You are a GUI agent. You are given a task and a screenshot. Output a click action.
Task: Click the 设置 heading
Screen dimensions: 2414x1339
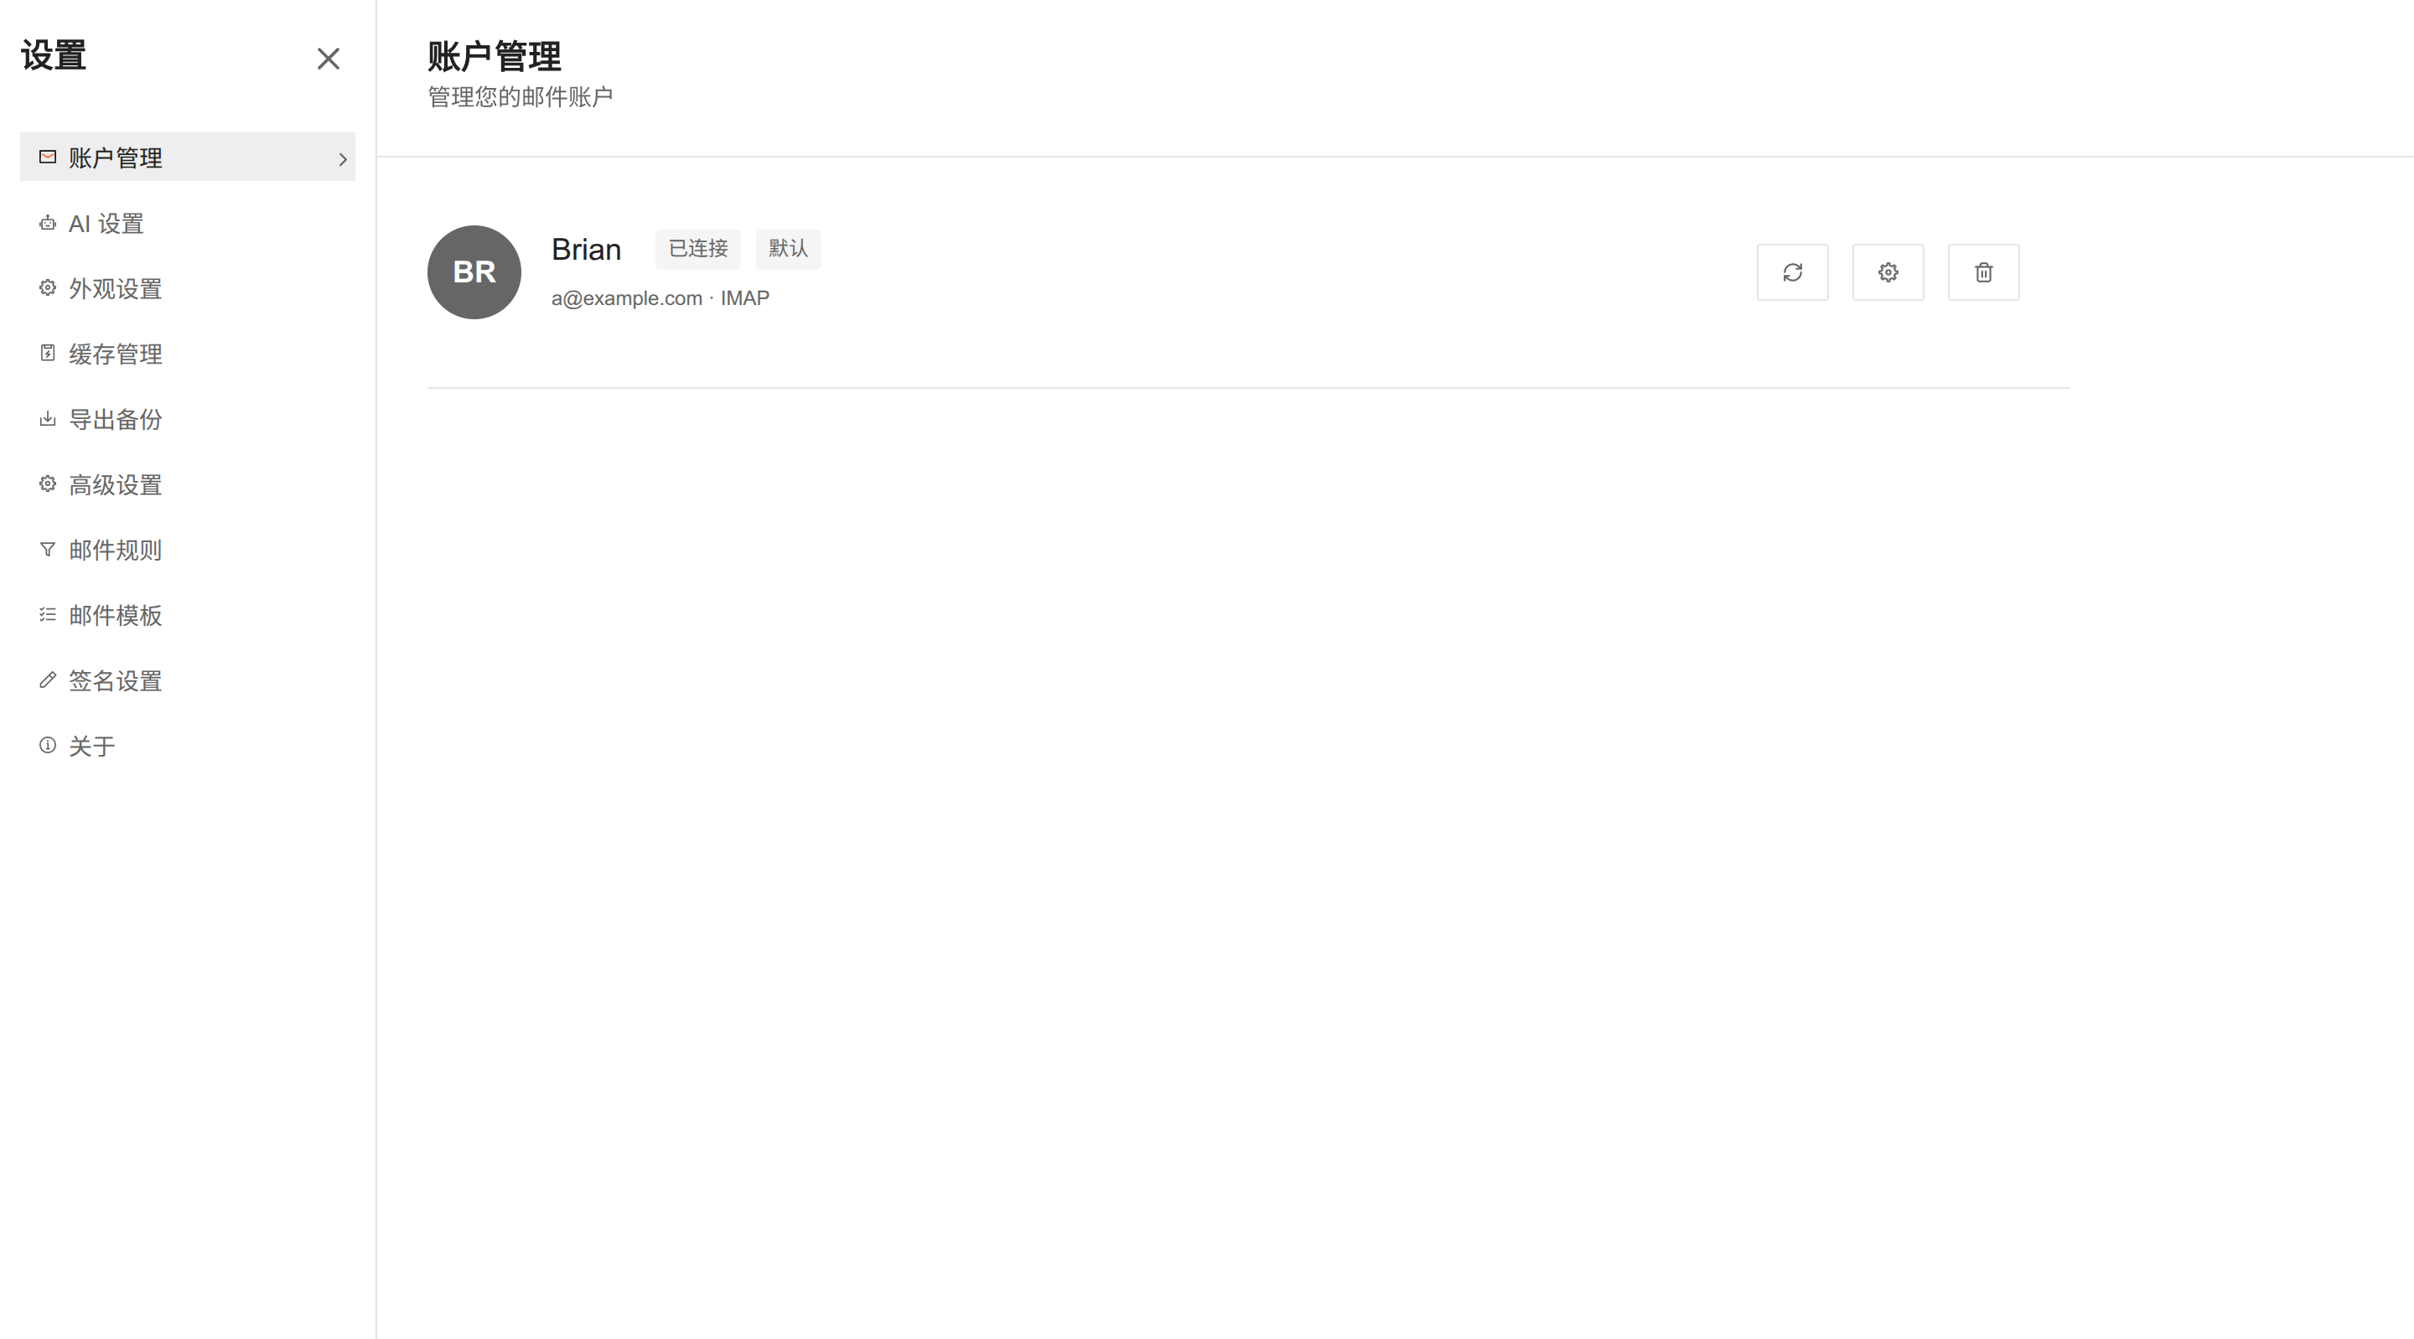click(54, 55)
